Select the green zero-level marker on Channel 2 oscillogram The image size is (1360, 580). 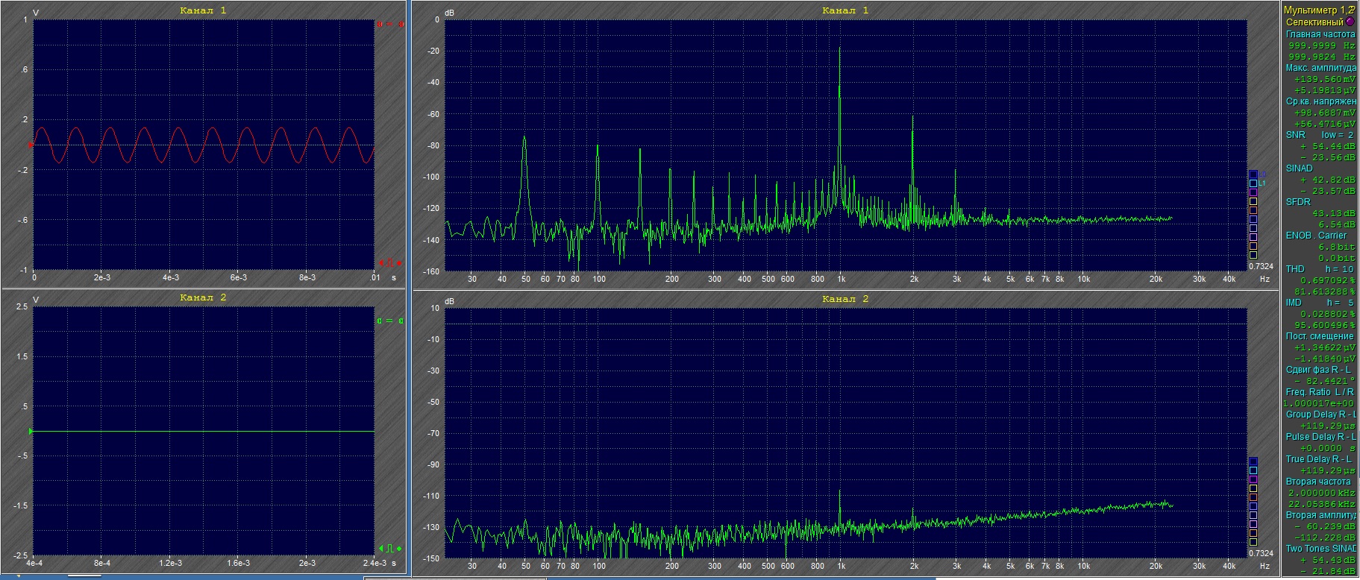pos(31,431)
